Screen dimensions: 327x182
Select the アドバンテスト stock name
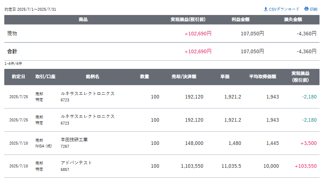(76, 163)
